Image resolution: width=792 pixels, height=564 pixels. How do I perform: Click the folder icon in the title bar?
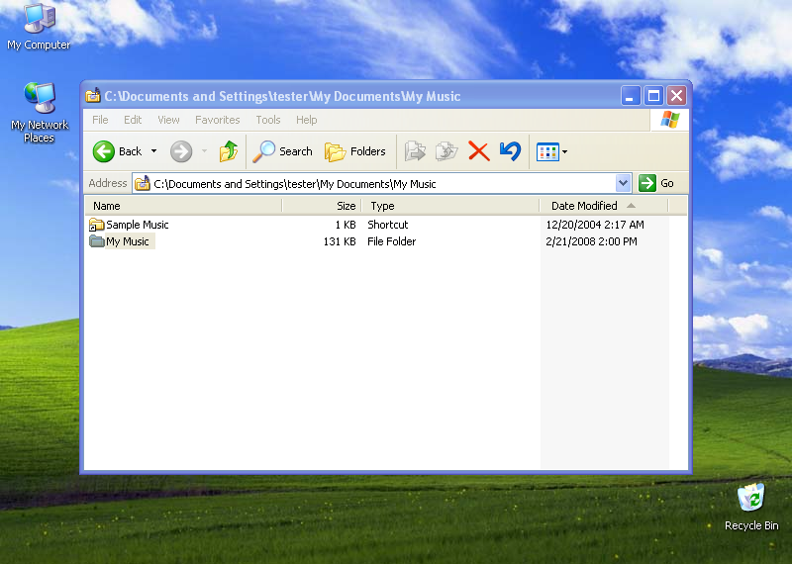(92, 95)
